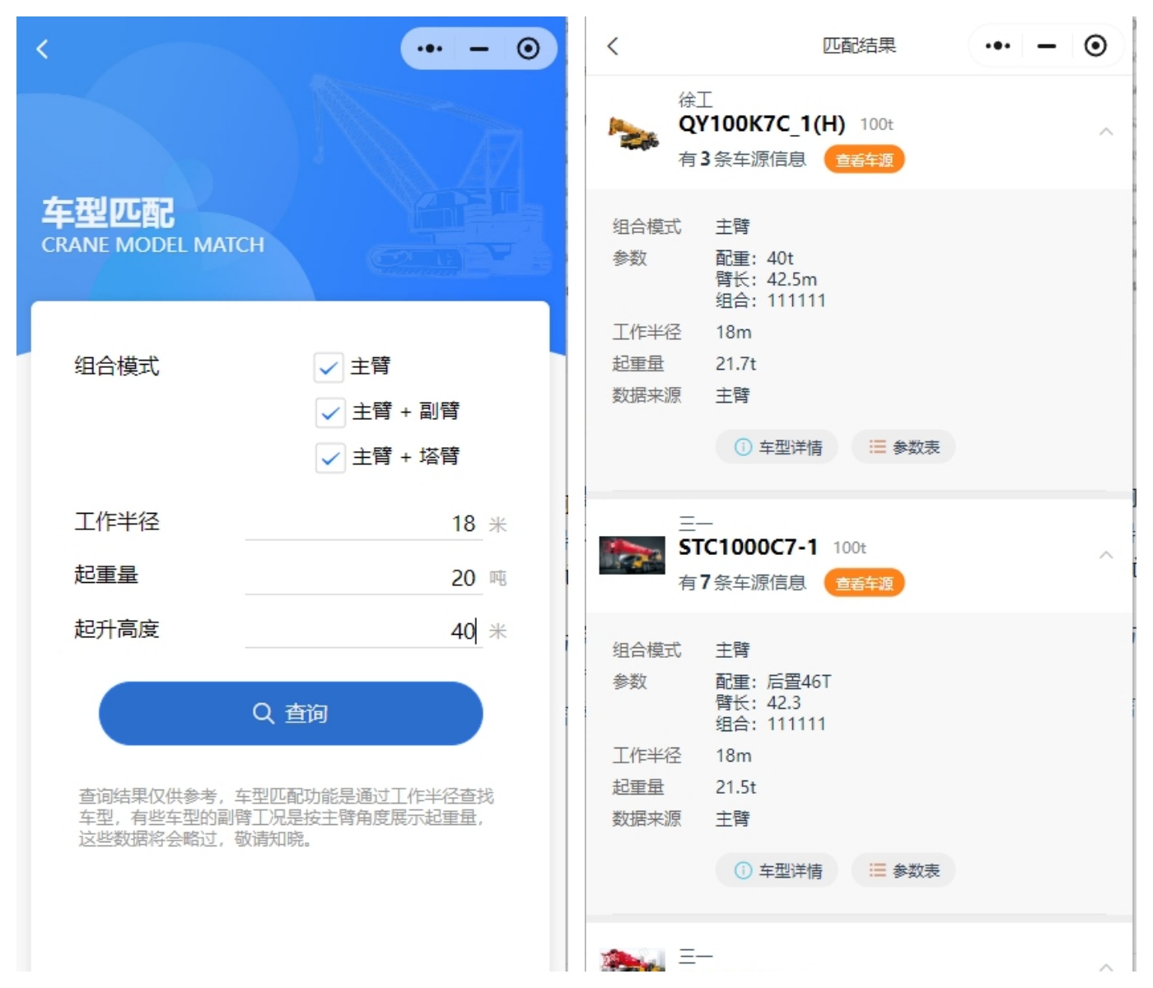Click the 查询 search button

291,713
